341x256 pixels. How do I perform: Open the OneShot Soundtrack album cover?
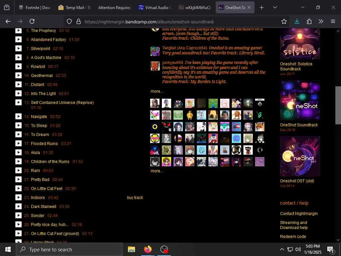click(x=300, y=100)
